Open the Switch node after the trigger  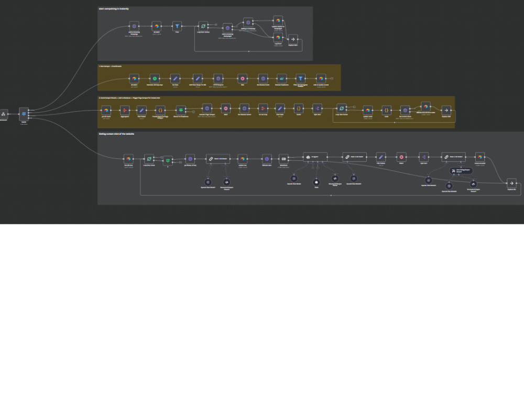[24, 114]
